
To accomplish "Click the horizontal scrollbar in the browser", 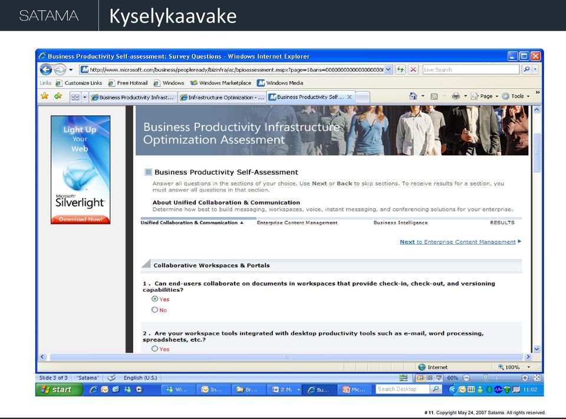I will coord(285,357).
